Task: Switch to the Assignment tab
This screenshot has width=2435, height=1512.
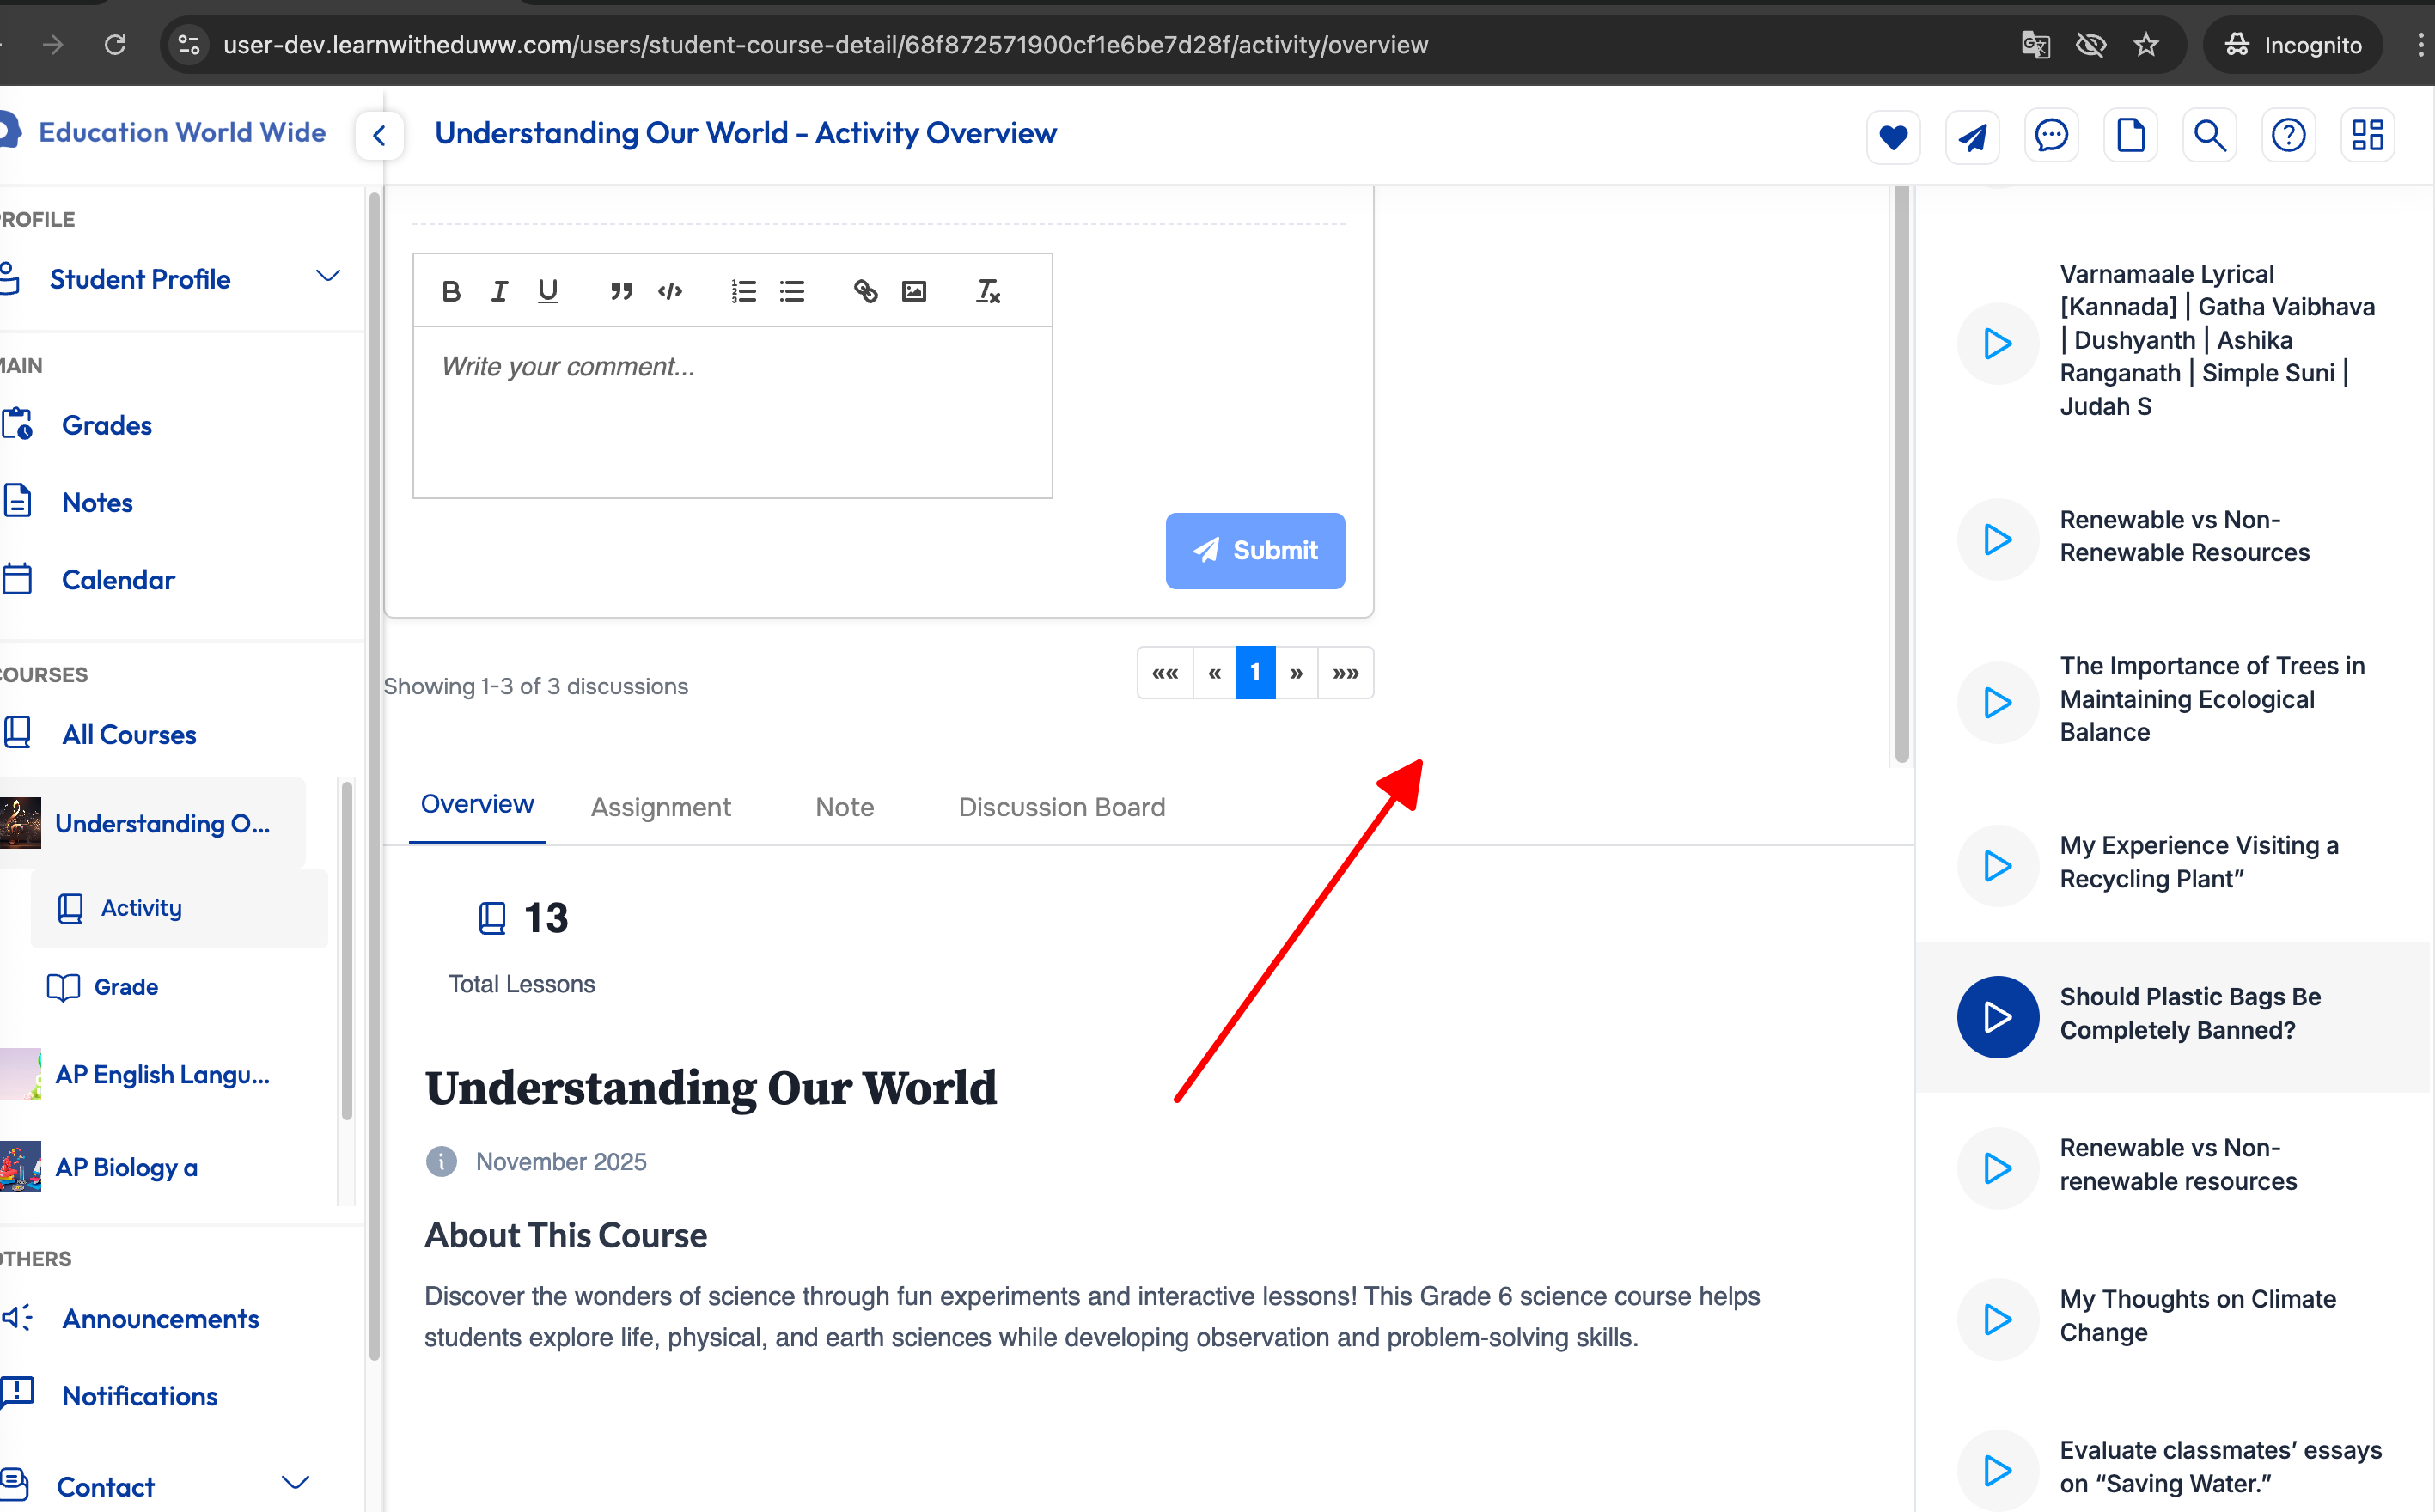Action: [x=660, y=807]
